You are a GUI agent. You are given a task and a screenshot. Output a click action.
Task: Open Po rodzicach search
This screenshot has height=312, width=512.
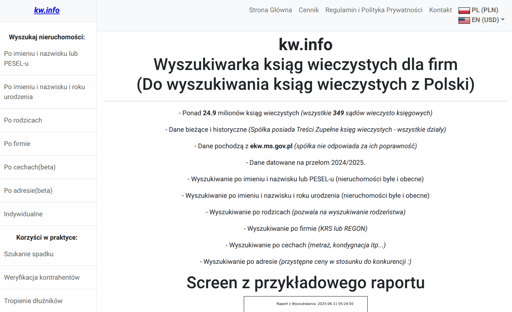click(x=48, y=120)
